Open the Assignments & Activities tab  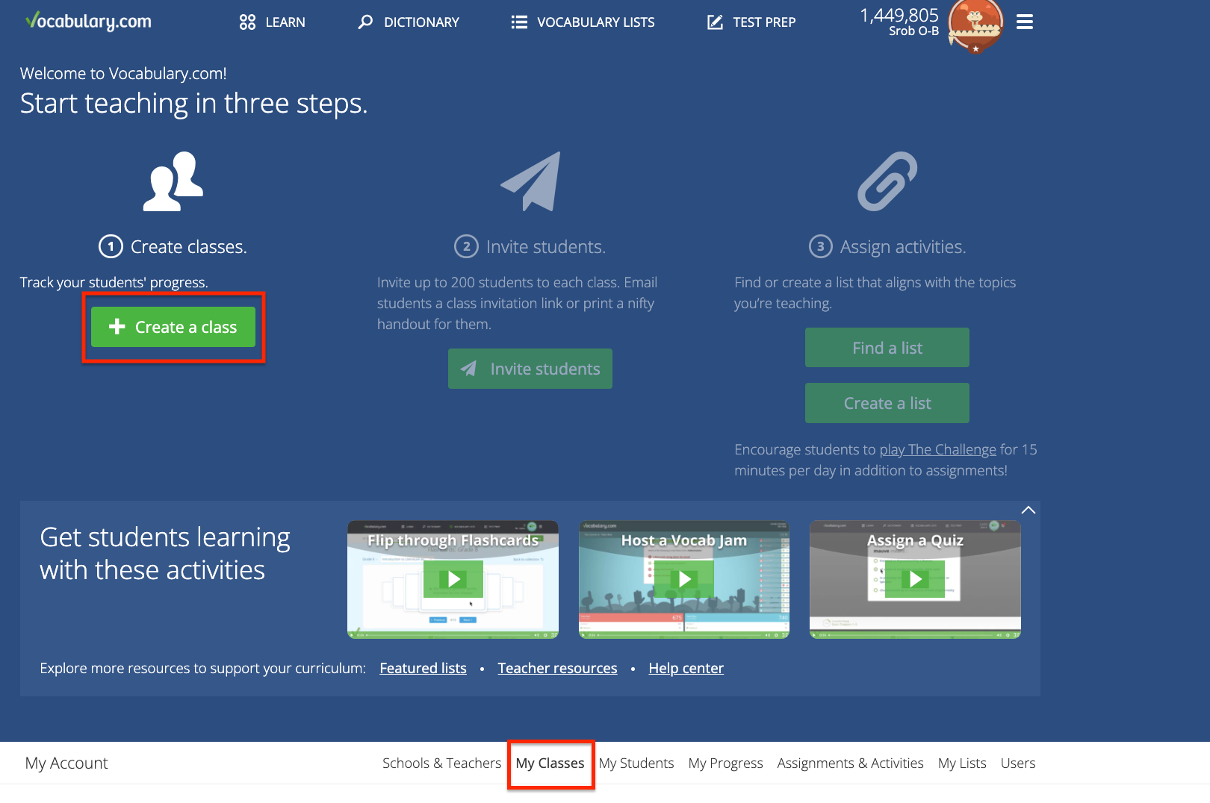(x=850, y=763)
